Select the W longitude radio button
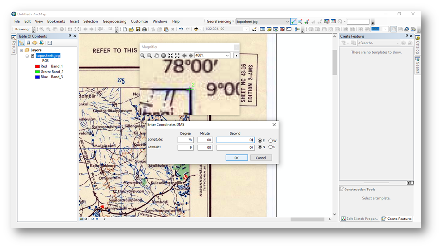 [x=270, y=141]
